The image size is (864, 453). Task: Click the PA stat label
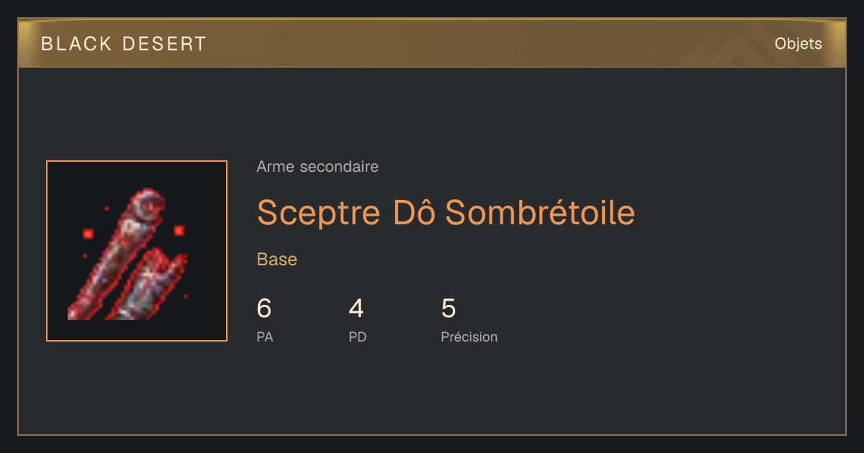[x=265, y=337]
